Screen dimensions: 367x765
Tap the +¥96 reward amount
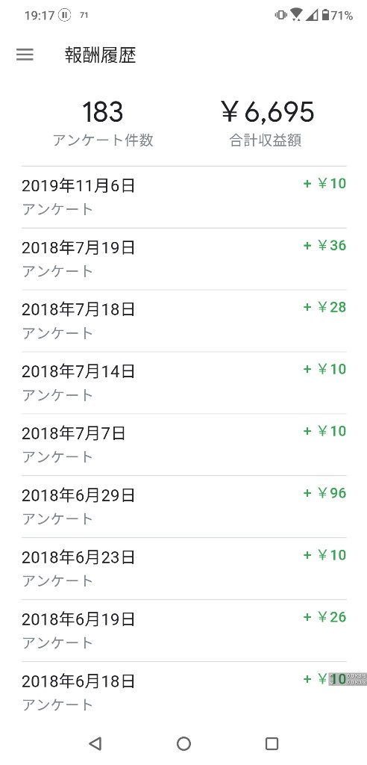click(324, 493)
